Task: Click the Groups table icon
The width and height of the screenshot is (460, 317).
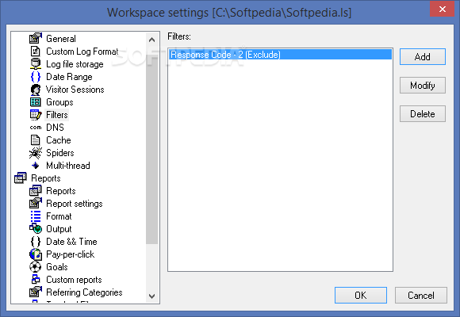Action: click(x=36, y=102)
